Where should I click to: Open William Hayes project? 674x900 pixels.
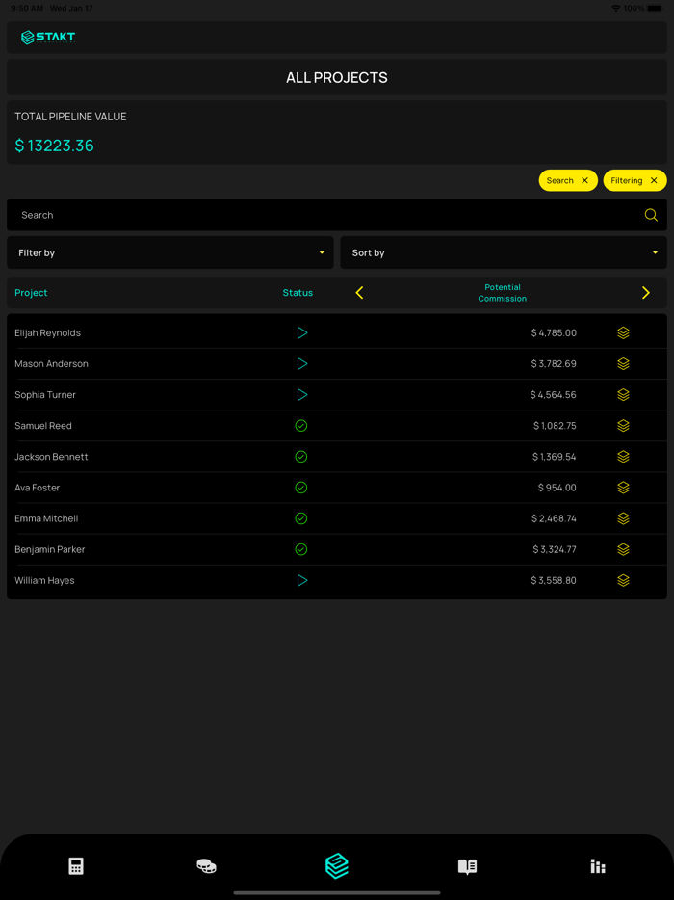point(44,581)
